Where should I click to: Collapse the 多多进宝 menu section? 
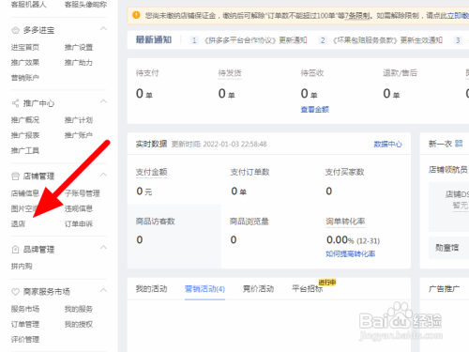point(103,29)
